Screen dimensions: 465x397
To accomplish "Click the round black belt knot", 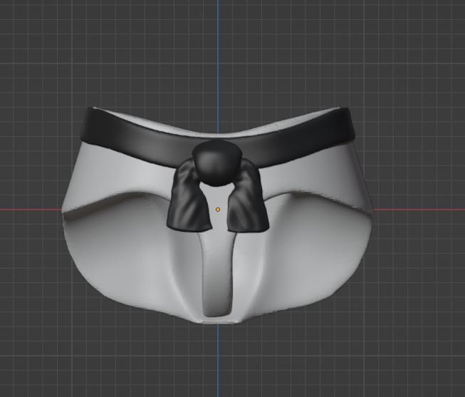I will (216, 163).
